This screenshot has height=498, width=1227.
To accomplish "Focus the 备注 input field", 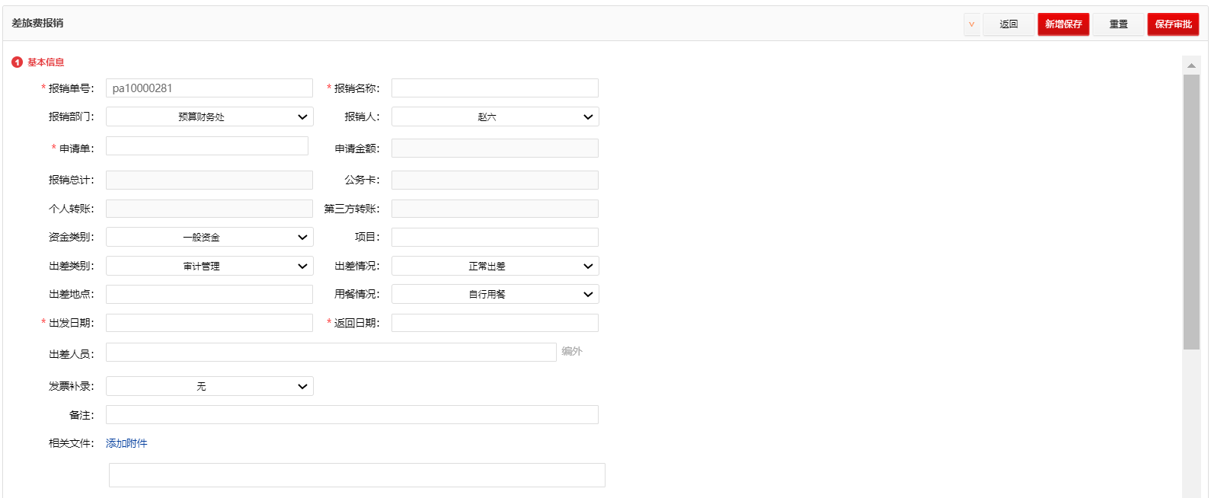I will [352, 414].
